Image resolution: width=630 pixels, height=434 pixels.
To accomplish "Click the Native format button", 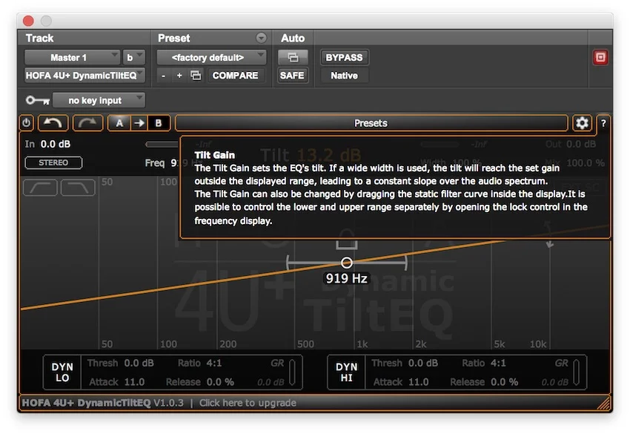I will coord(345,76).
